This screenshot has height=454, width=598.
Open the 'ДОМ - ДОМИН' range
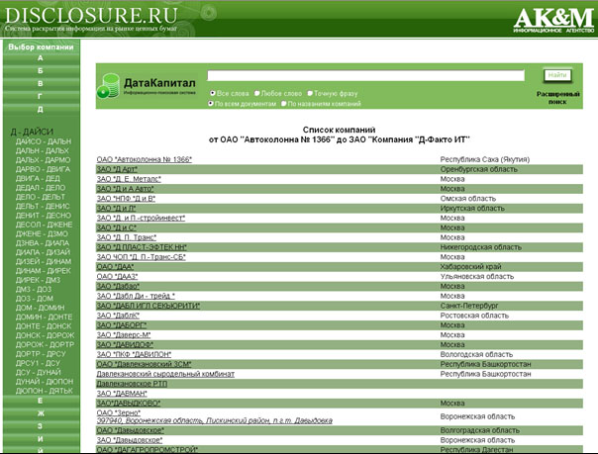click(40, 308)
